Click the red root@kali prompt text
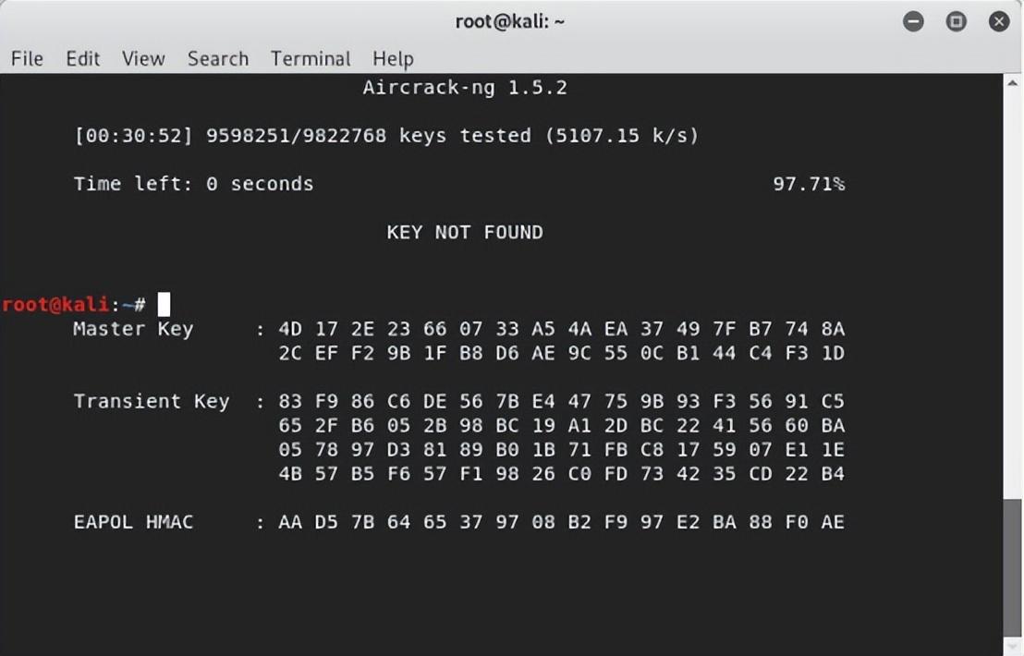This screenshot has height=656, width=1024. tap(55, 304)
